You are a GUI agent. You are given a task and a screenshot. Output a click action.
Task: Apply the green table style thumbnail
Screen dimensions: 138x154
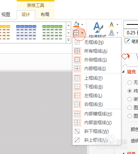52,32
